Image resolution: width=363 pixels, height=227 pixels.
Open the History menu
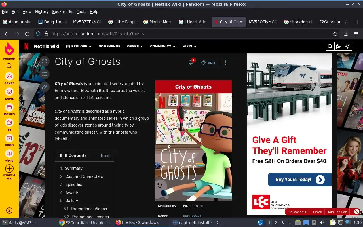[x=42, y=12]
